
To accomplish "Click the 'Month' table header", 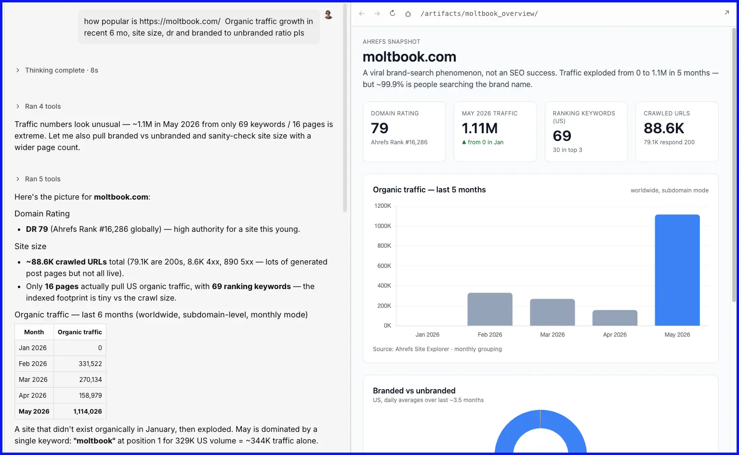I will click(34, 332).
